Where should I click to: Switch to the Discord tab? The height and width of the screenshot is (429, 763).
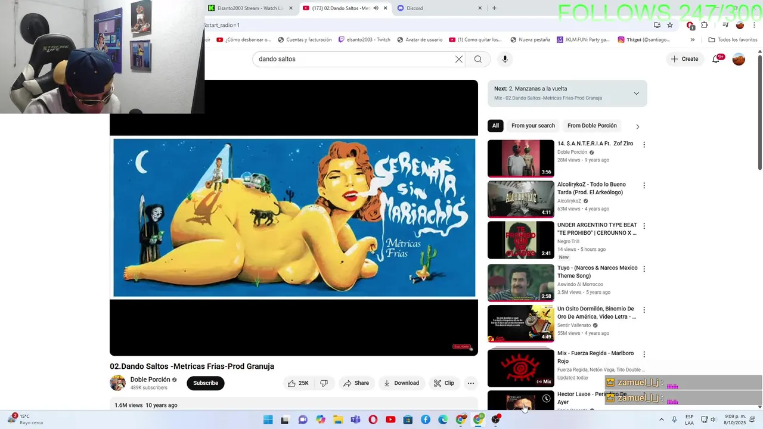(x=438, y=8)
